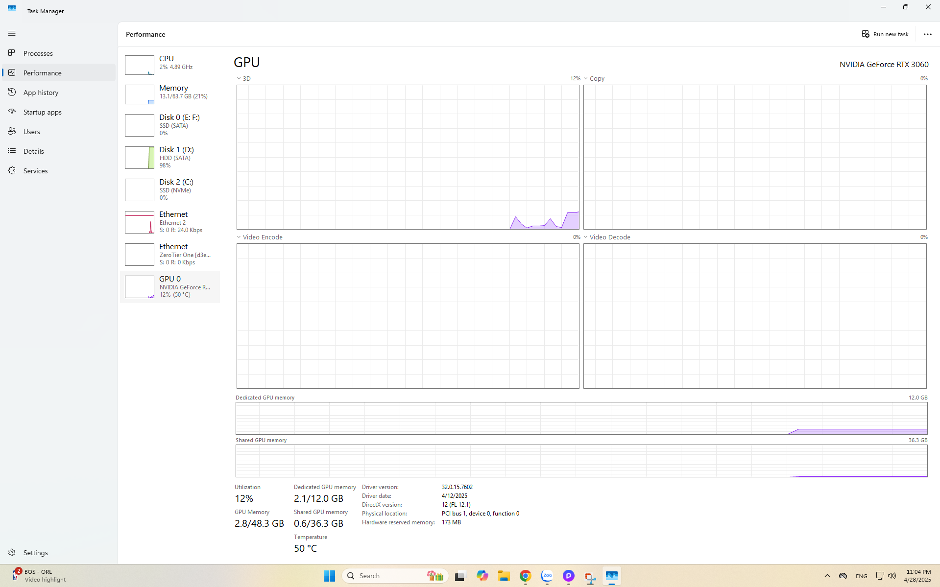Screen dimensions: 940x587
Task: Open Zalo from the taskbar
Action: pyautogui.click(x=547, y=576)
